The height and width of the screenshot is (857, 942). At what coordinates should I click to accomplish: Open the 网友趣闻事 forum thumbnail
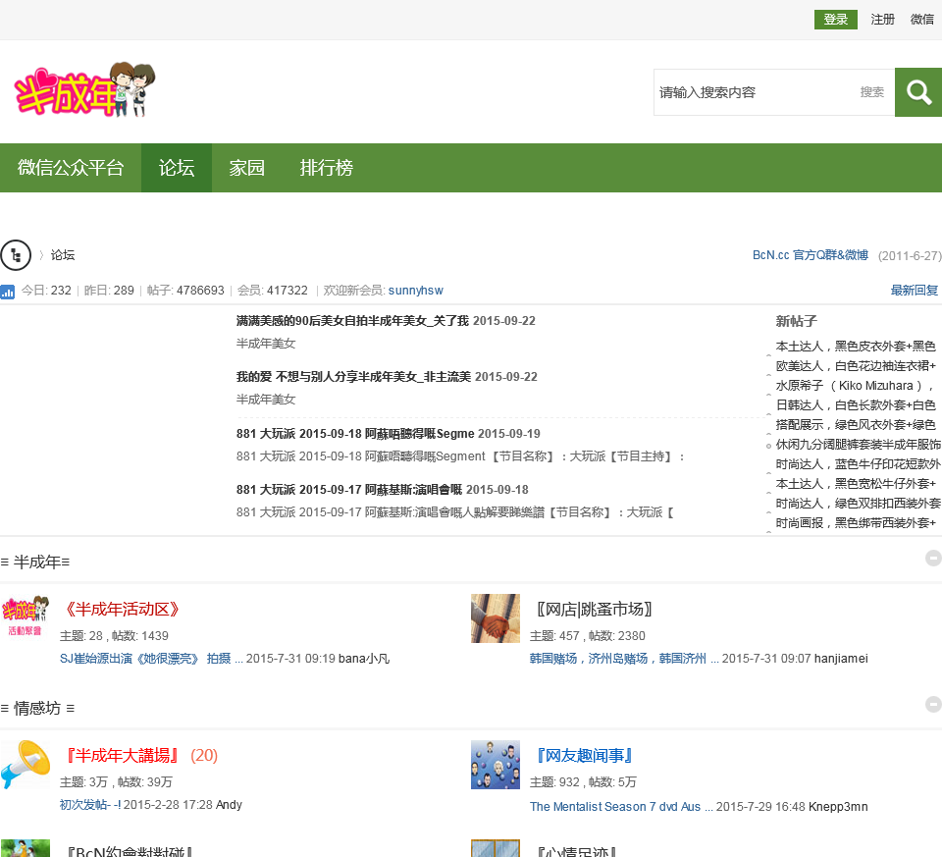pos(495,765)
